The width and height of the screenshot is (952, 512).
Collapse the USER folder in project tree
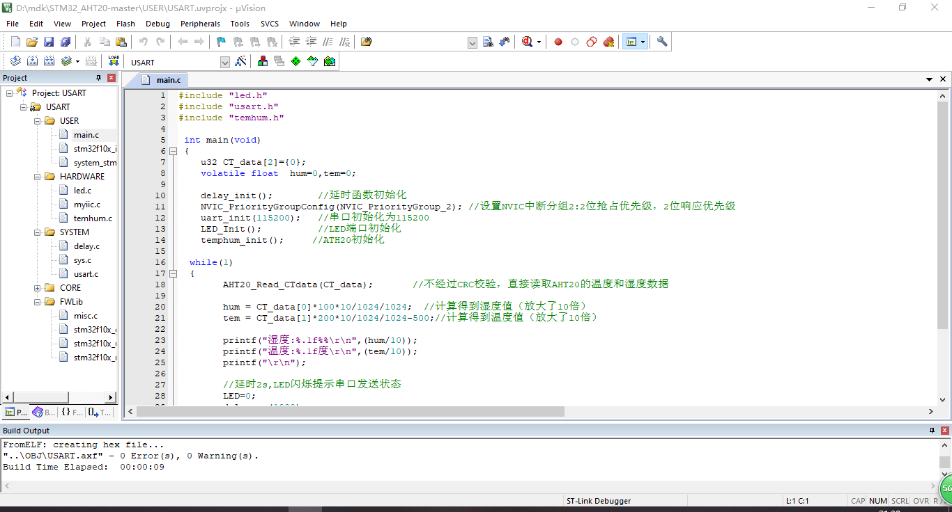37,121
